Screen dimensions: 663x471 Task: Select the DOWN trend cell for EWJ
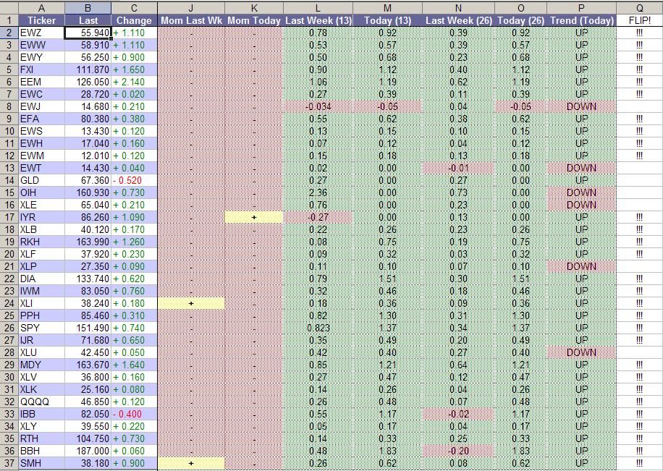click(x=581, y=106)
